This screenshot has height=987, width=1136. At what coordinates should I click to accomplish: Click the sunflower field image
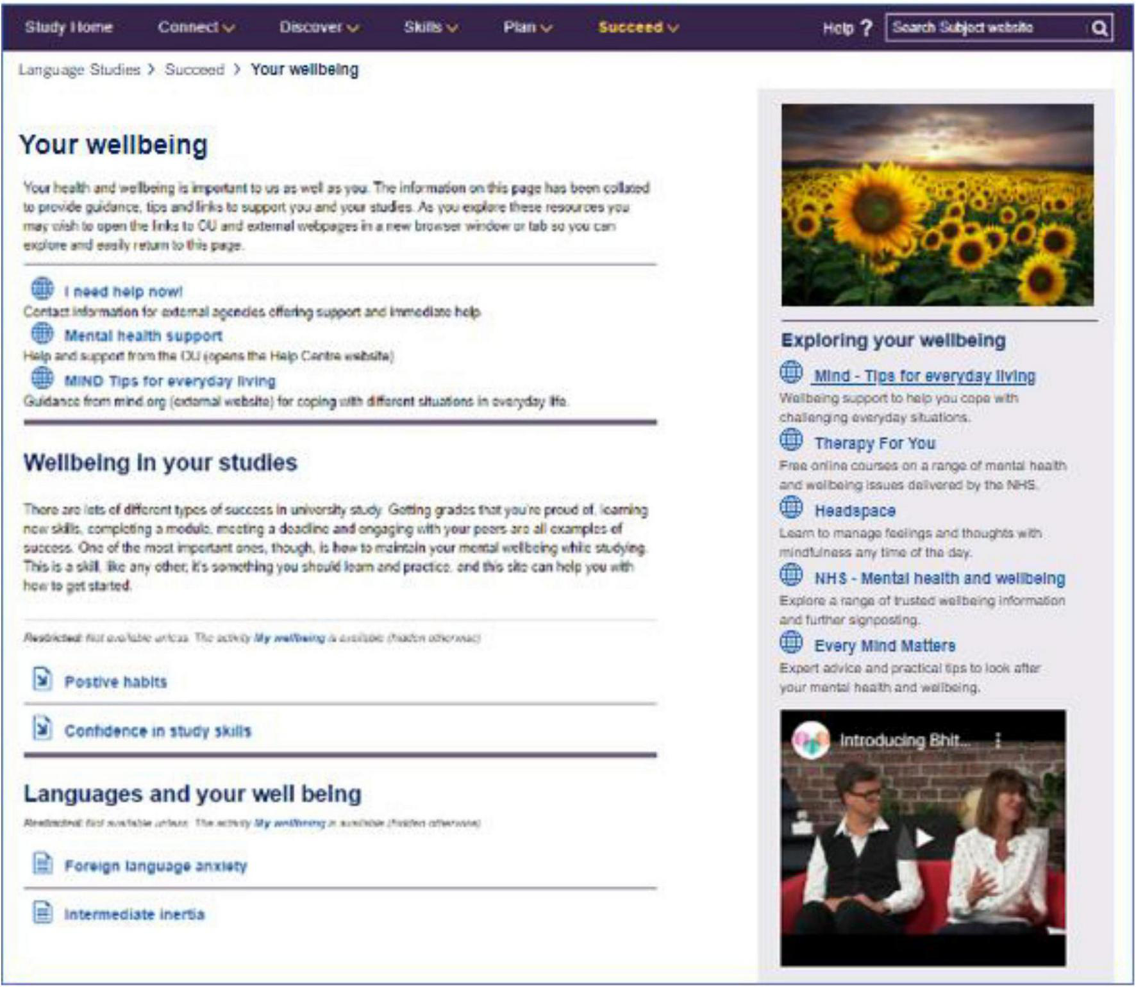click(937, 205)
